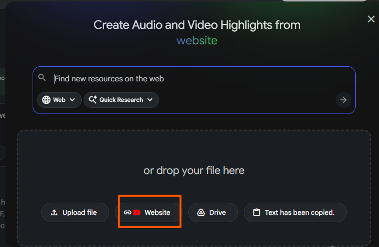Viewport: 379px width, 247px height.
Task: Select the Website source option
Action: point(157,212)
